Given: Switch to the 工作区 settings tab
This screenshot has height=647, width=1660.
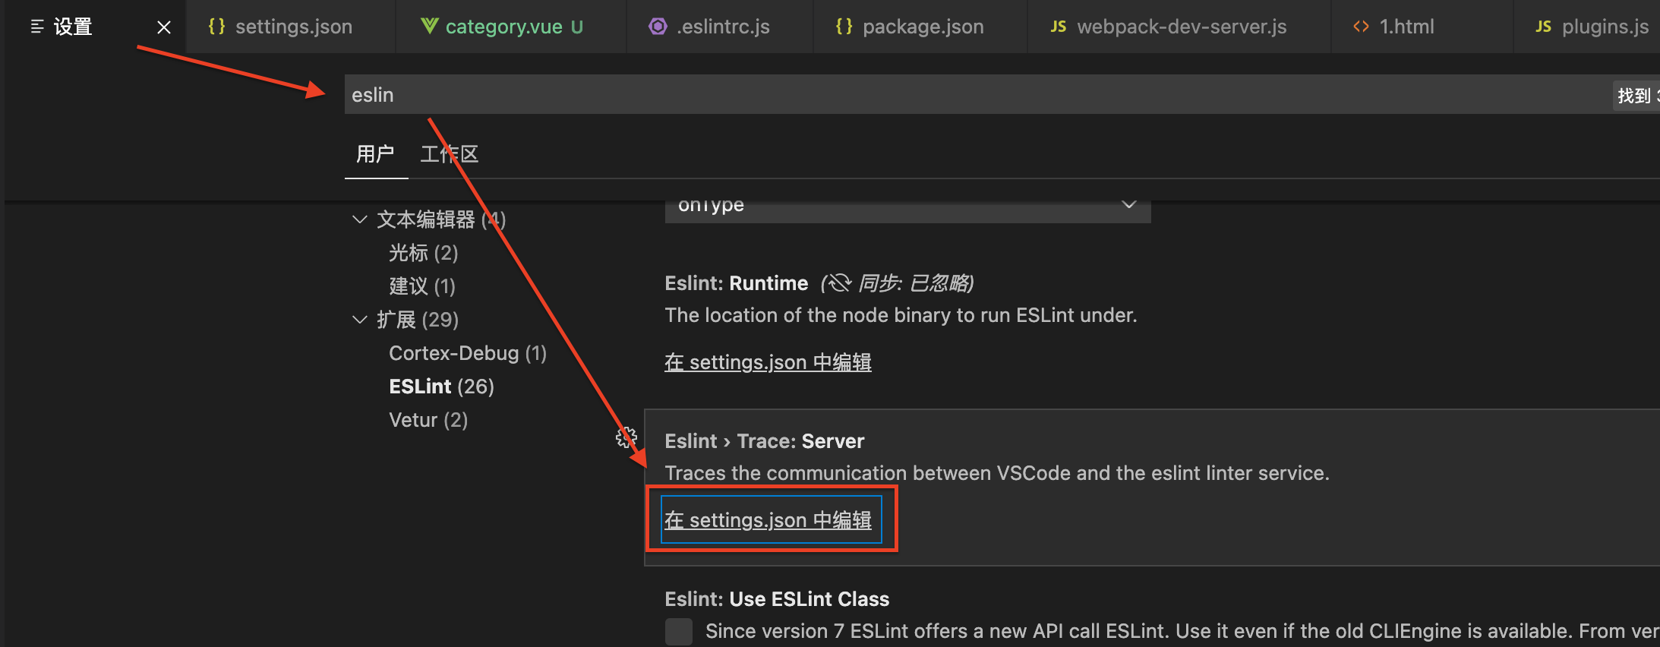Looking at the screenshot, I should click(449, 153).
